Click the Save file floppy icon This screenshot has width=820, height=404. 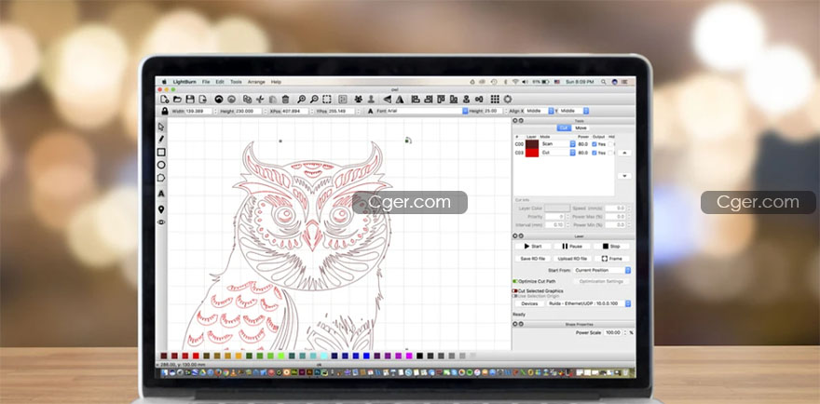point(190,99)
